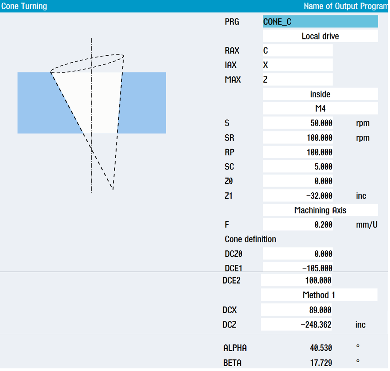Image resolution: width=390 pixels, height=371 pixels.
Task: Click the ALPHA label
Action: coord(235,348)
